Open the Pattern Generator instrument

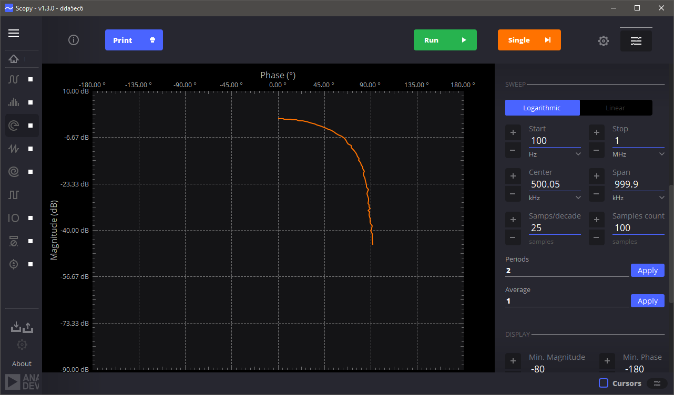tap(14, 194)
